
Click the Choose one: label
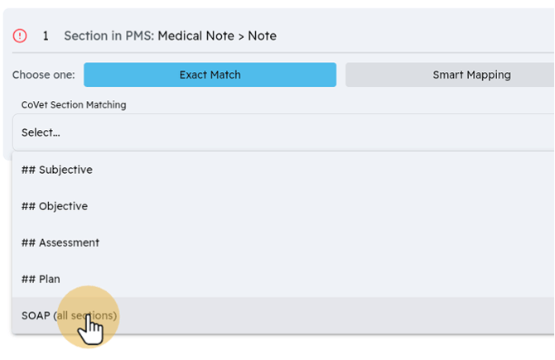[x=44, y=75]
